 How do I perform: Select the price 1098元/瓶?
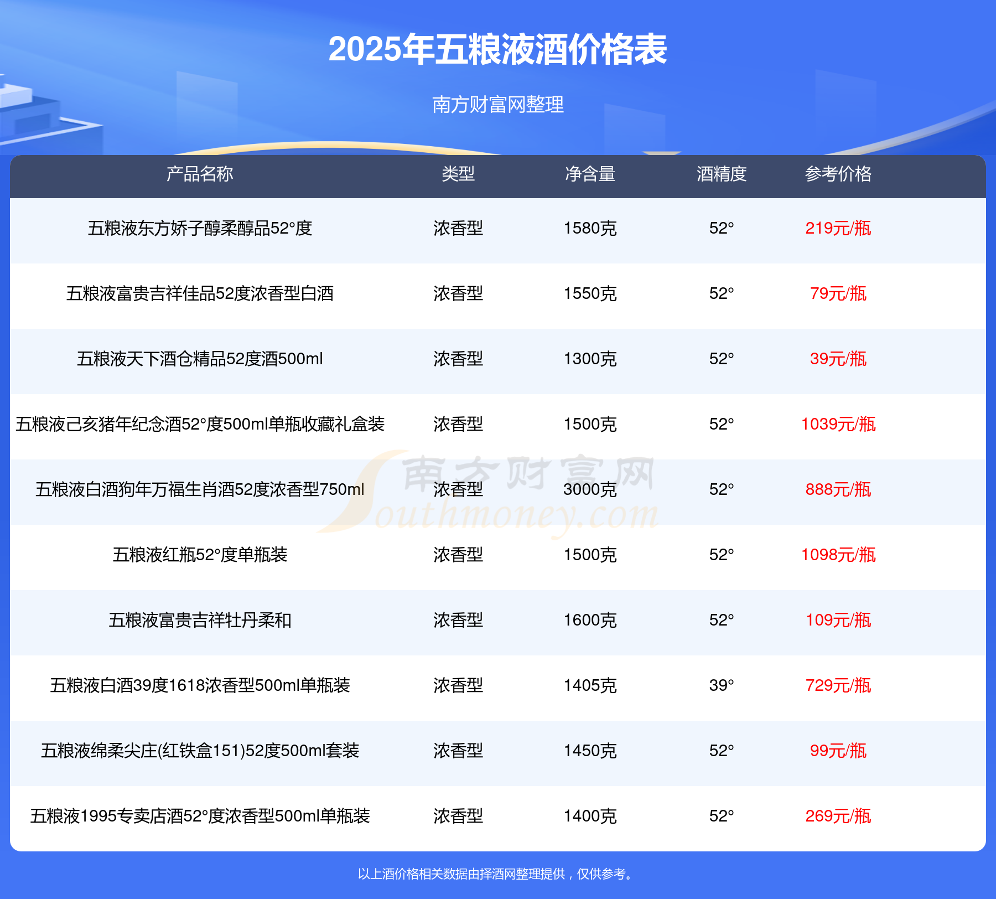click(x=838, y=555)
